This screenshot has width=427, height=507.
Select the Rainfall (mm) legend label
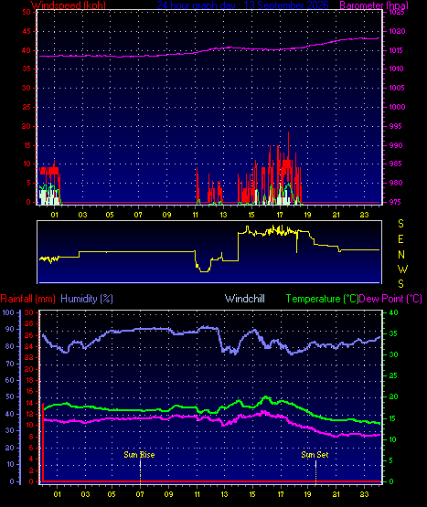pos(27,299)
